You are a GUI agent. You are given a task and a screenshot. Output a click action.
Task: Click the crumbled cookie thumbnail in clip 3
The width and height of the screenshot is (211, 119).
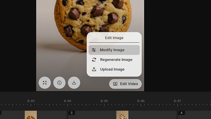(x=122, y=115)
